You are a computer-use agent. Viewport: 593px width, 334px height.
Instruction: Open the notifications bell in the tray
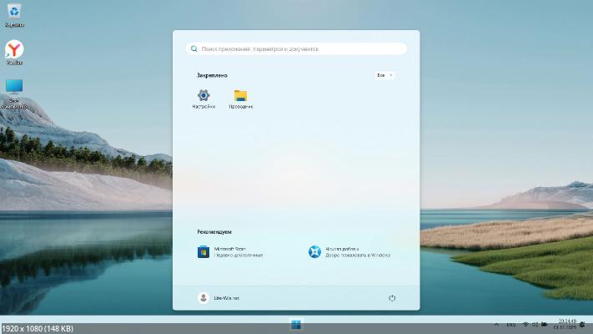coord(583,325)
